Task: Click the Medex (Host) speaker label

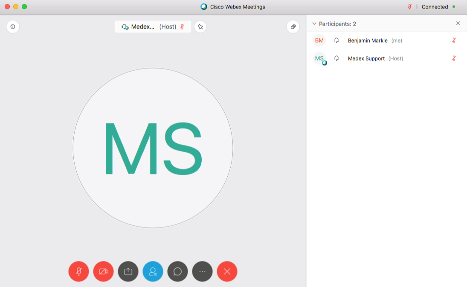Action: (x=152, y=27)
